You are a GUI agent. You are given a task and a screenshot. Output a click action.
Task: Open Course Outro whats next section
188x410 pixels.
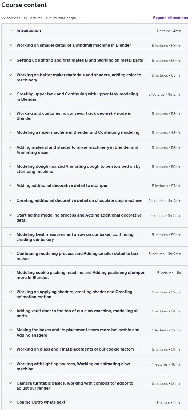(95, 402)
